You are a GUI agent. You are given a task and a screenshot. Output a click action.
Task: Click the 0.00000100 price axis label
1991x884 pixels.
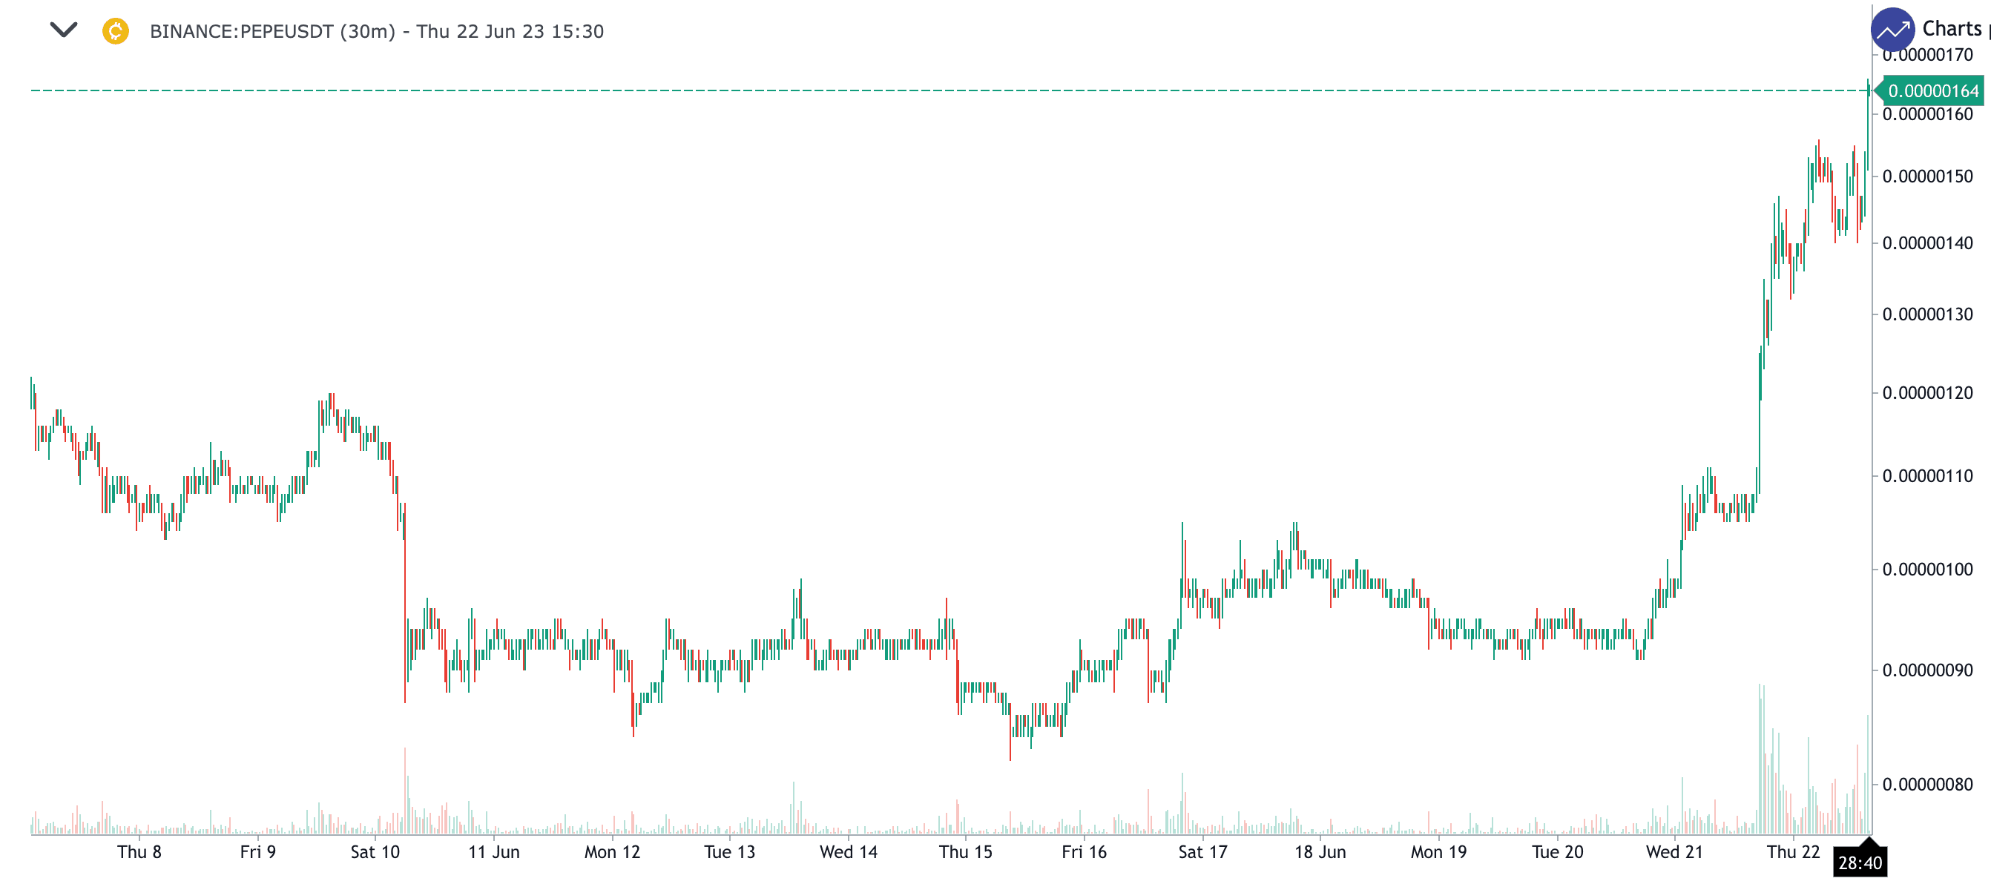(x=1927, y=570)
